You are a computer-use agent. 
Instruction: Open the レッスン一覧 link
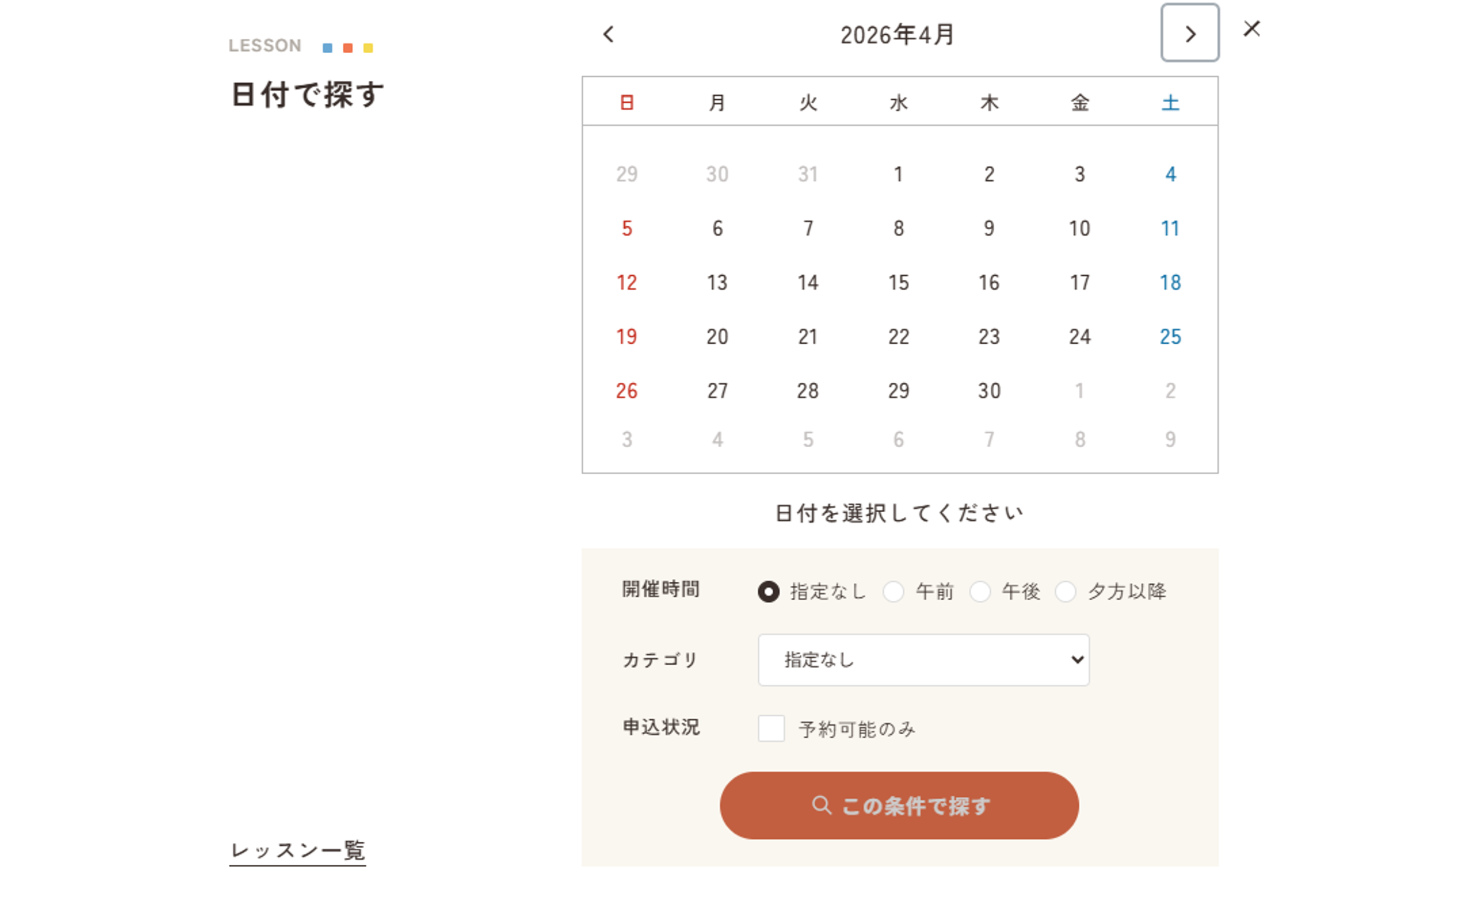click(297, 850)
